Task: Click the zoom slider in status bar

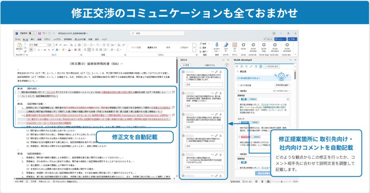Action: point(281,182)
